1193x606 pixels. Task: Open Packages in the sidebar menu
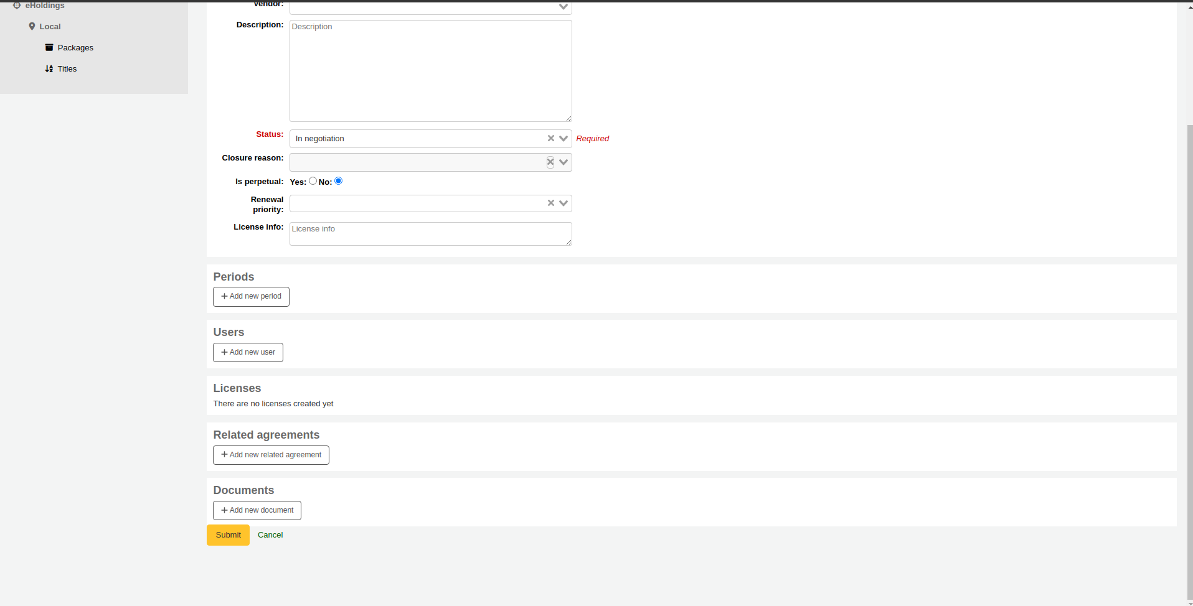75,47
